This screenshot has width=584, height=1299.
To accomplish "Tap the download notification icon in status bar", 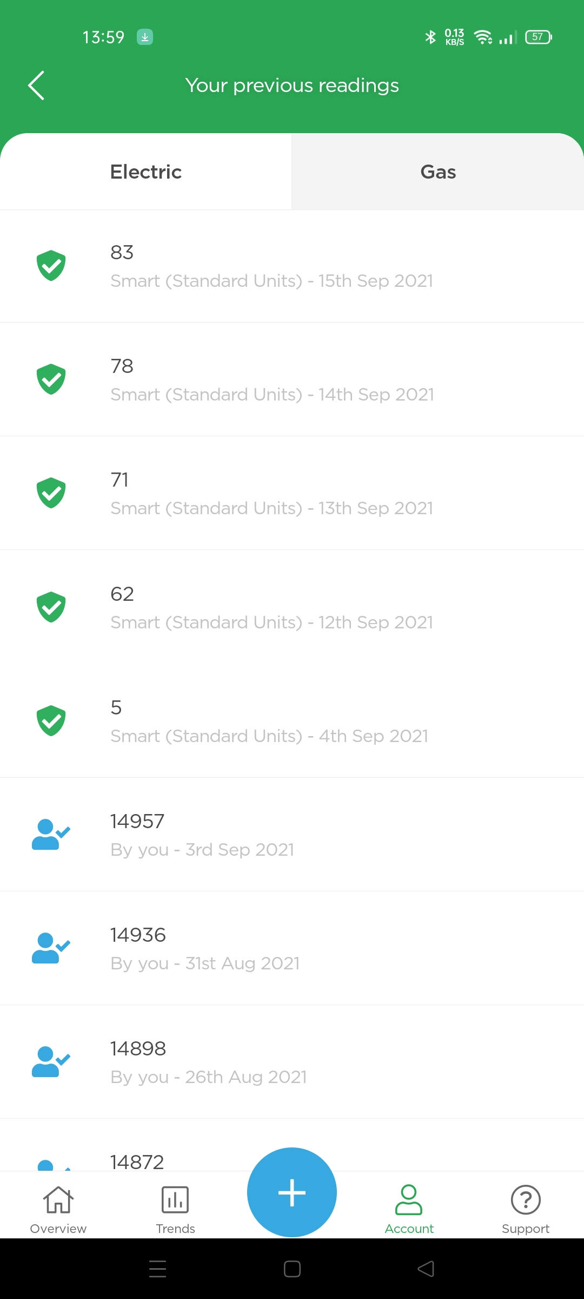I will tap(145, 37).
